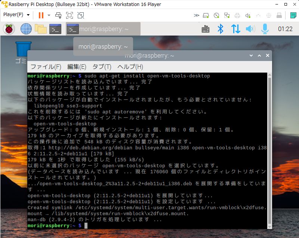Expand the VMware device toolbar chevrons
This screenshot has width=299, height=238.
click(197, 15)
